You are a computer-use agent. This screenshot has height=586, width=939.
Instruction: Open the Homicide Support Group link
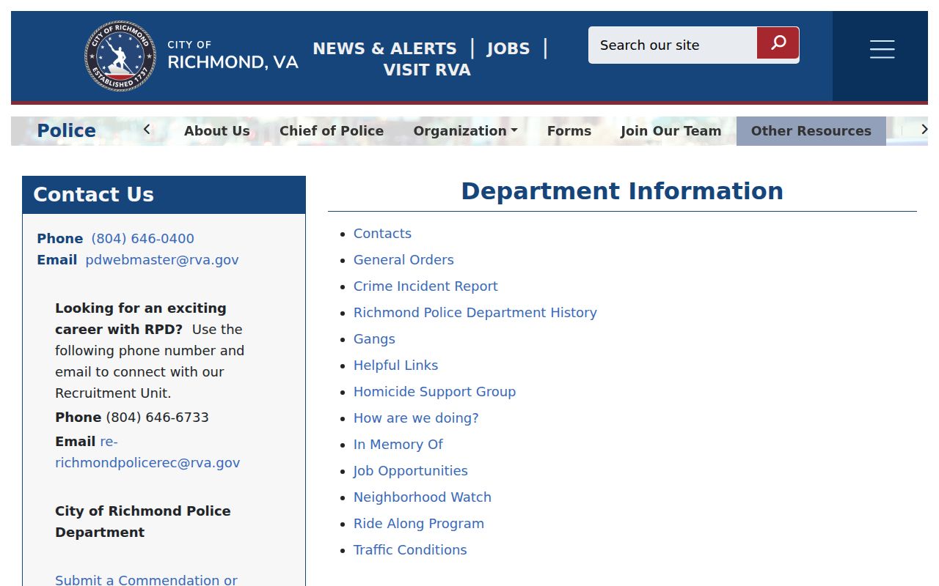[x=434, y=392]
